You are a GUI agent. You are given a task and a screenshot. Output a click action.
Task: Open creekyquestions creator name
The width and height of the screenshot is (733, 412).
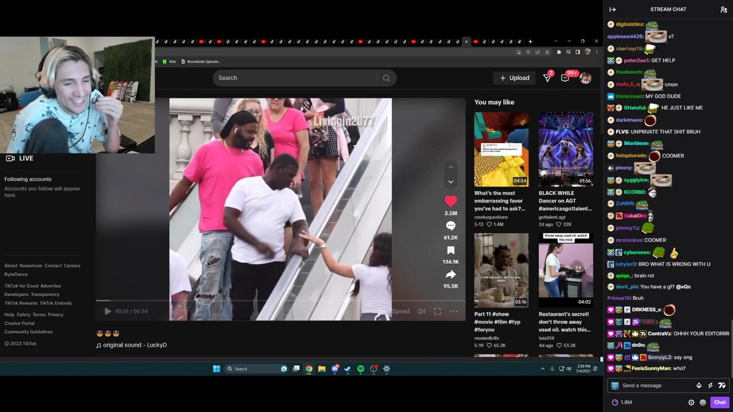tap(491, 217)
